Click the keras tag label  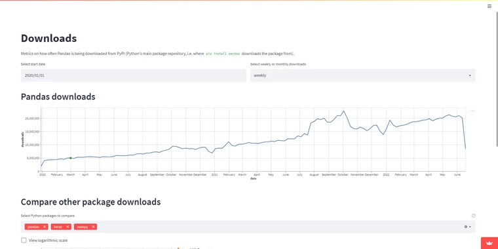[x=58, y=227]
